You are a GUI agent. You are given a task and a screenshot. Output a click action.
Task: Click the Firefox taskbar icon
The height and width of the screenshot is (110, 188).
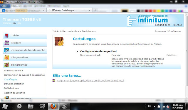[x=53, y=106]
